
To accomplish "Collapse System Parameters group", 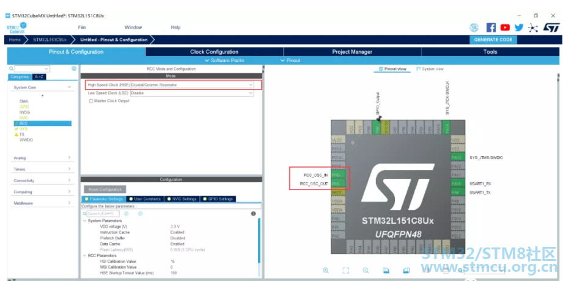I will click(85, 221).
